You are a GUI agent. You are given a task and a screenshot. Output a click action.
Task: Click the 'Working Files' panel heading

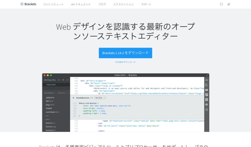[x=50, y=80]
